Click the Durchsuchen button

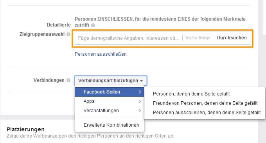[x=232, y=38]
